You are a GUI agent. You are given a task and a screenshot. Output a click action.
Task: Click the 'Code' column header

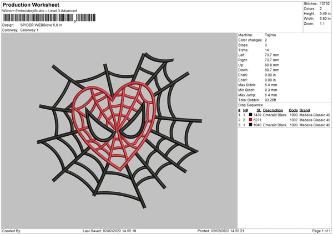tap(293, 110)
